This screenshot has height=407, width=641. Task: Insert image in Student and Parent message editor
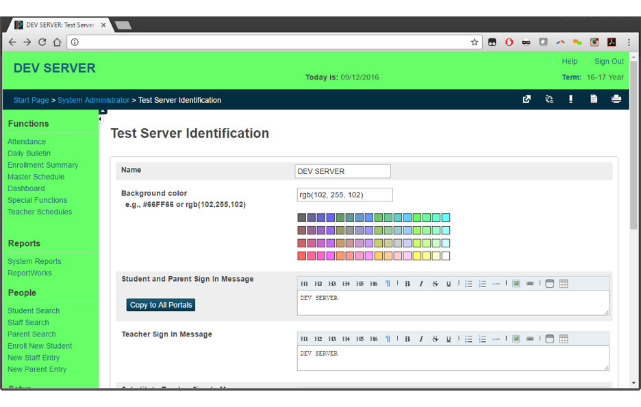click(516, 284)
